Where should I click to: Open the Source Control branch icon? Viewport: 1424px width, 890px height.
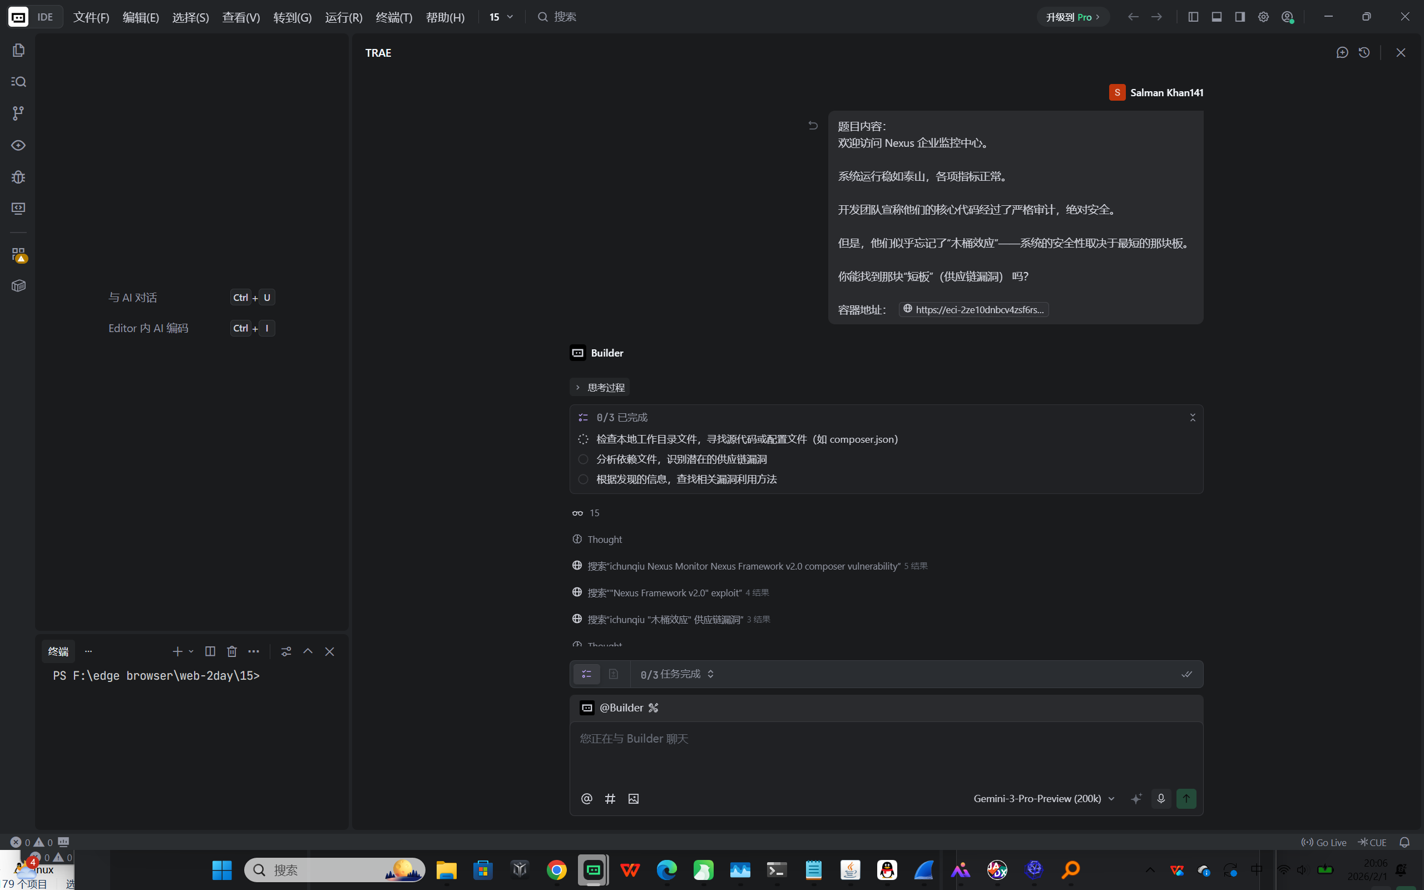pos(18,113)
